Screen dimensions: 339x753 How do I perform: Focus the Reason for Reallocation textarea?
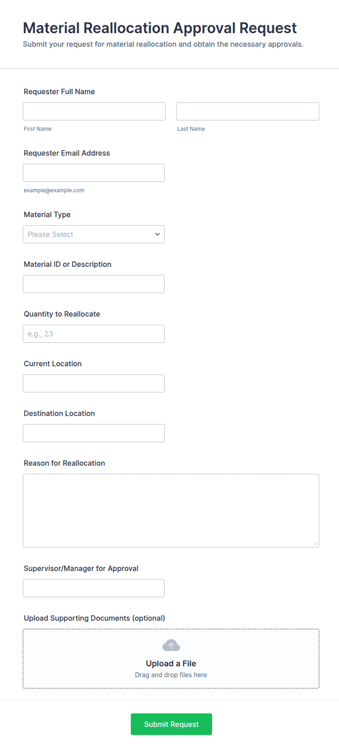(171, 511)
